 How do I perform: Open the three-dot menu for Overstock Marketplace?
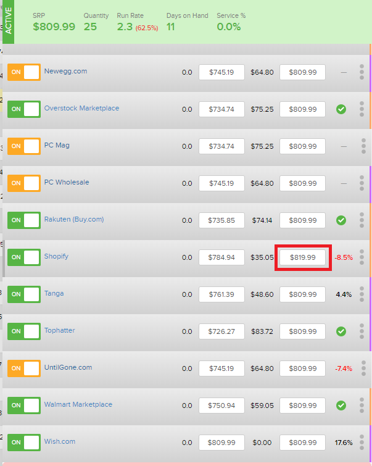(x=362, y=109)
